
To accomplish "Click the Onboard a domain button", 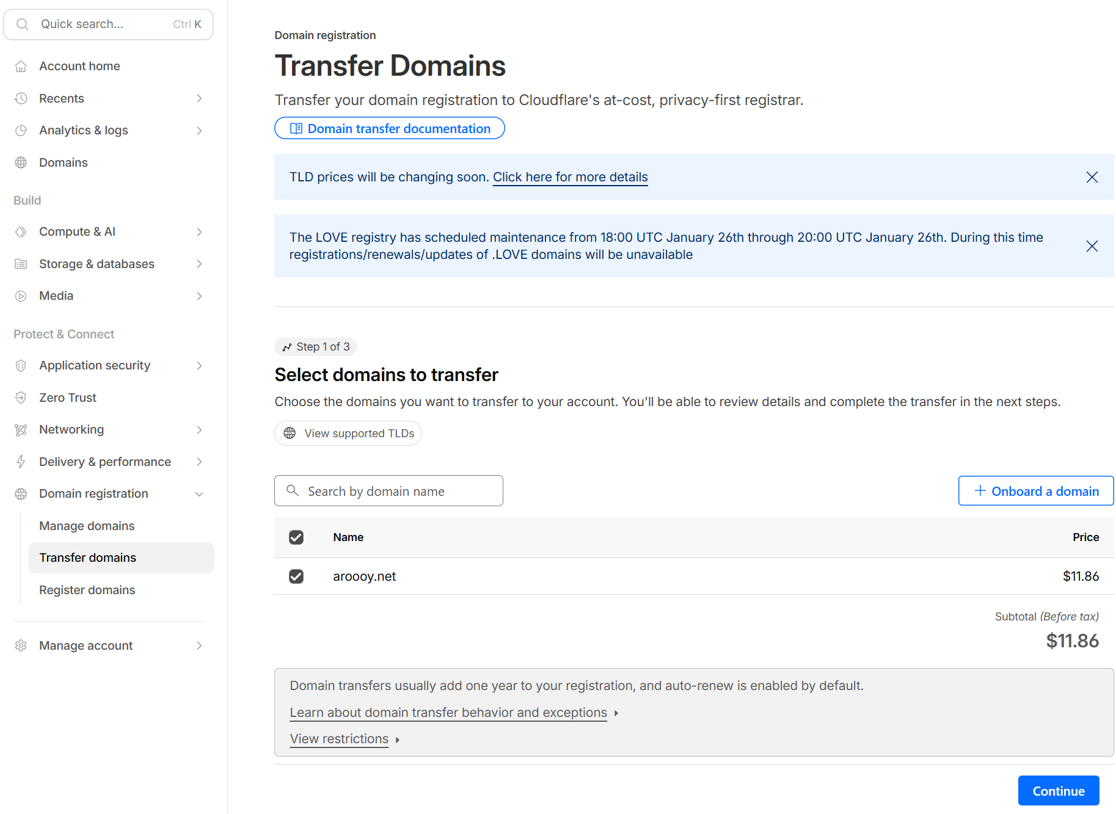I will pyautogui.click(x=1035, y=491).
